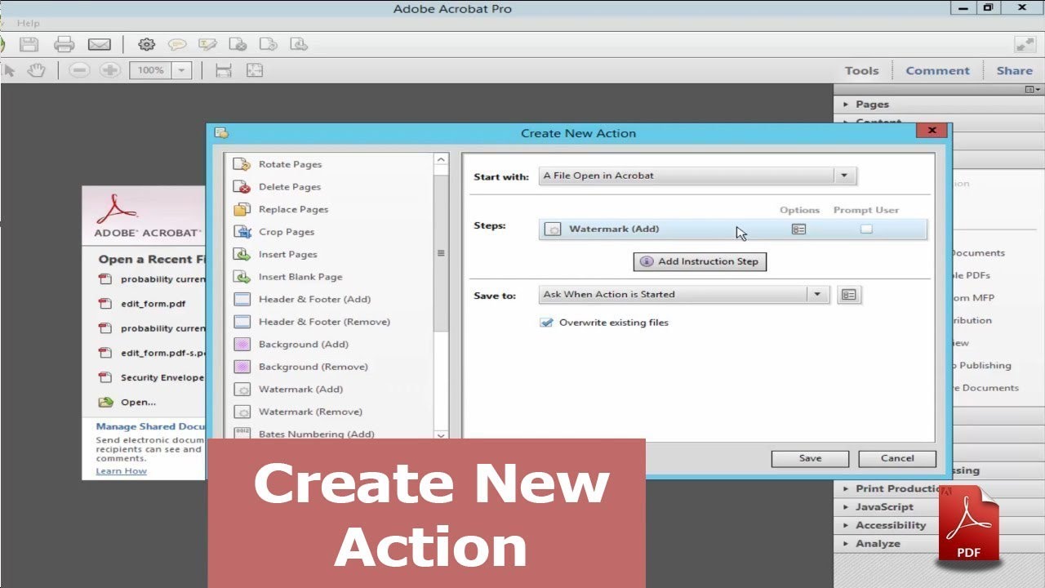Select Watermark (Add) in the left list
The height and width of the screenshot is (588, 1045).
tap(300, 390)
